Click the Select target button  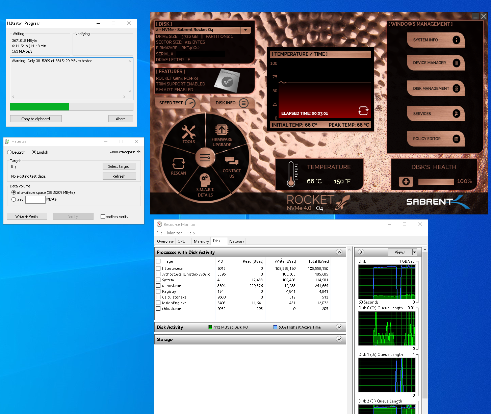[x=119, y=166]
